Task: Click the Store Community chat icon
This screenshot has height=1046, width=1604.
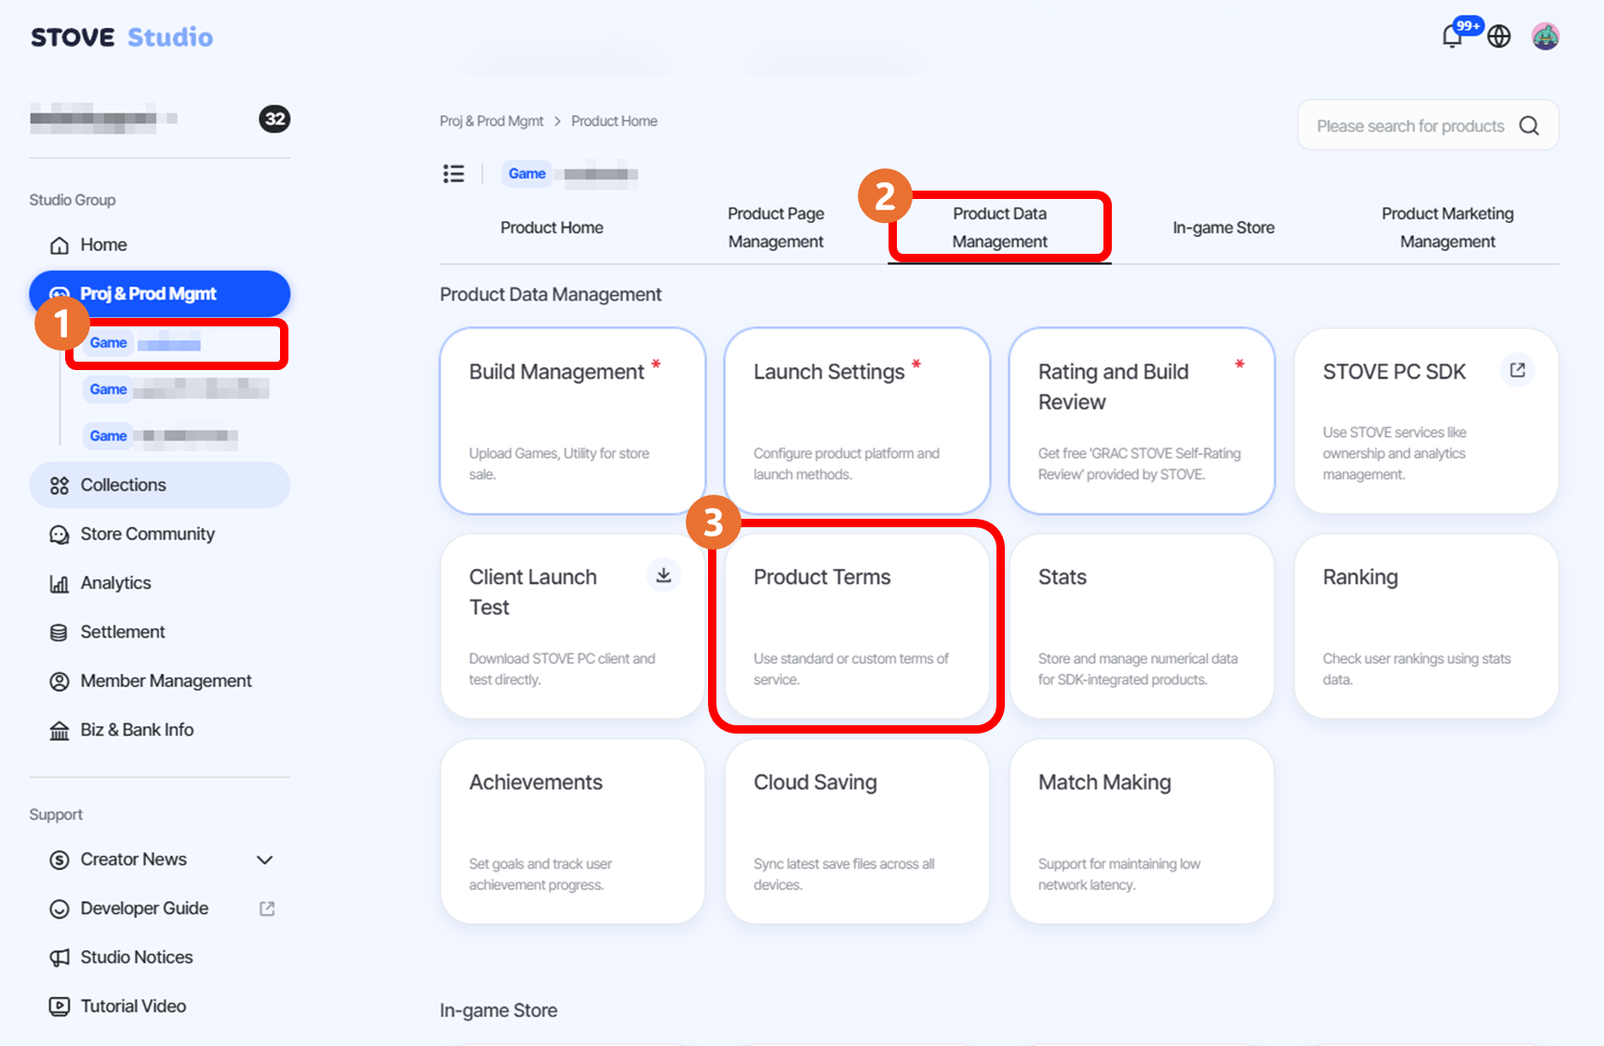Action: (x=60, y=535)
